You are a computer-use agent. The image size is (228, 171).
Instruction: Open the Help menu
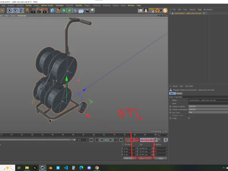tap(139, 5)
